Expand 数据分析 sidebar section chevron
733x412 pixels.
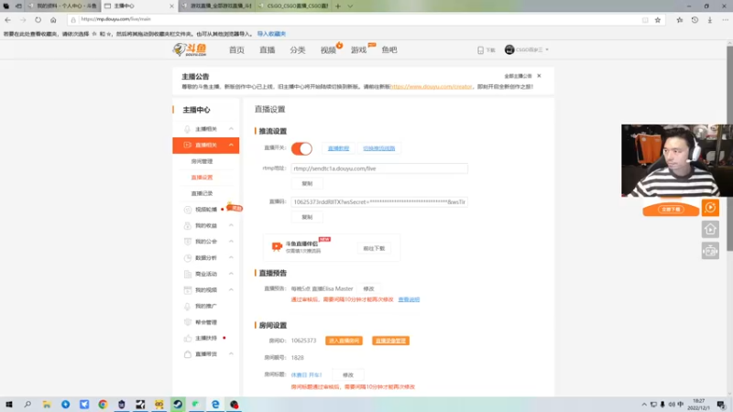(231, 258)
